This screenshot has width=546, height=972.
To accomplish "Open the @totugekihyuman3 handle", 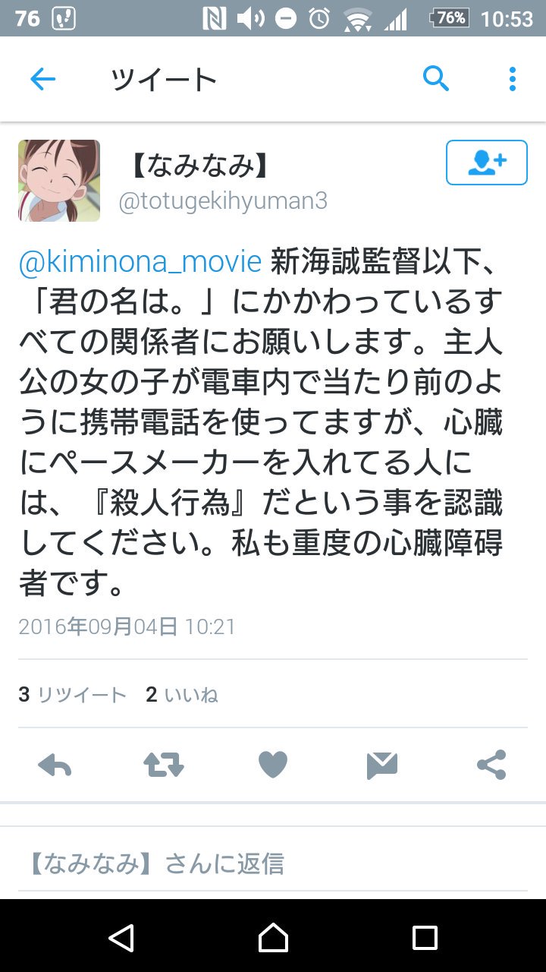I will [x=224, y=202].
